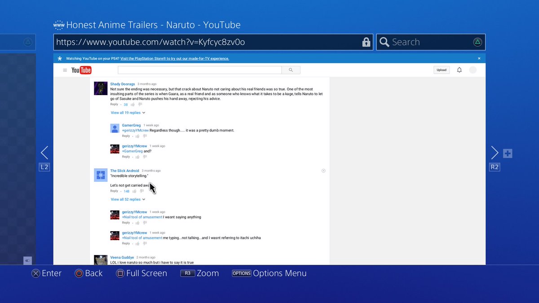Reply to The Slick Android's comment
The height and width of the screenshot is (303, 539).
pyautogui.click(x=114, y=191)
